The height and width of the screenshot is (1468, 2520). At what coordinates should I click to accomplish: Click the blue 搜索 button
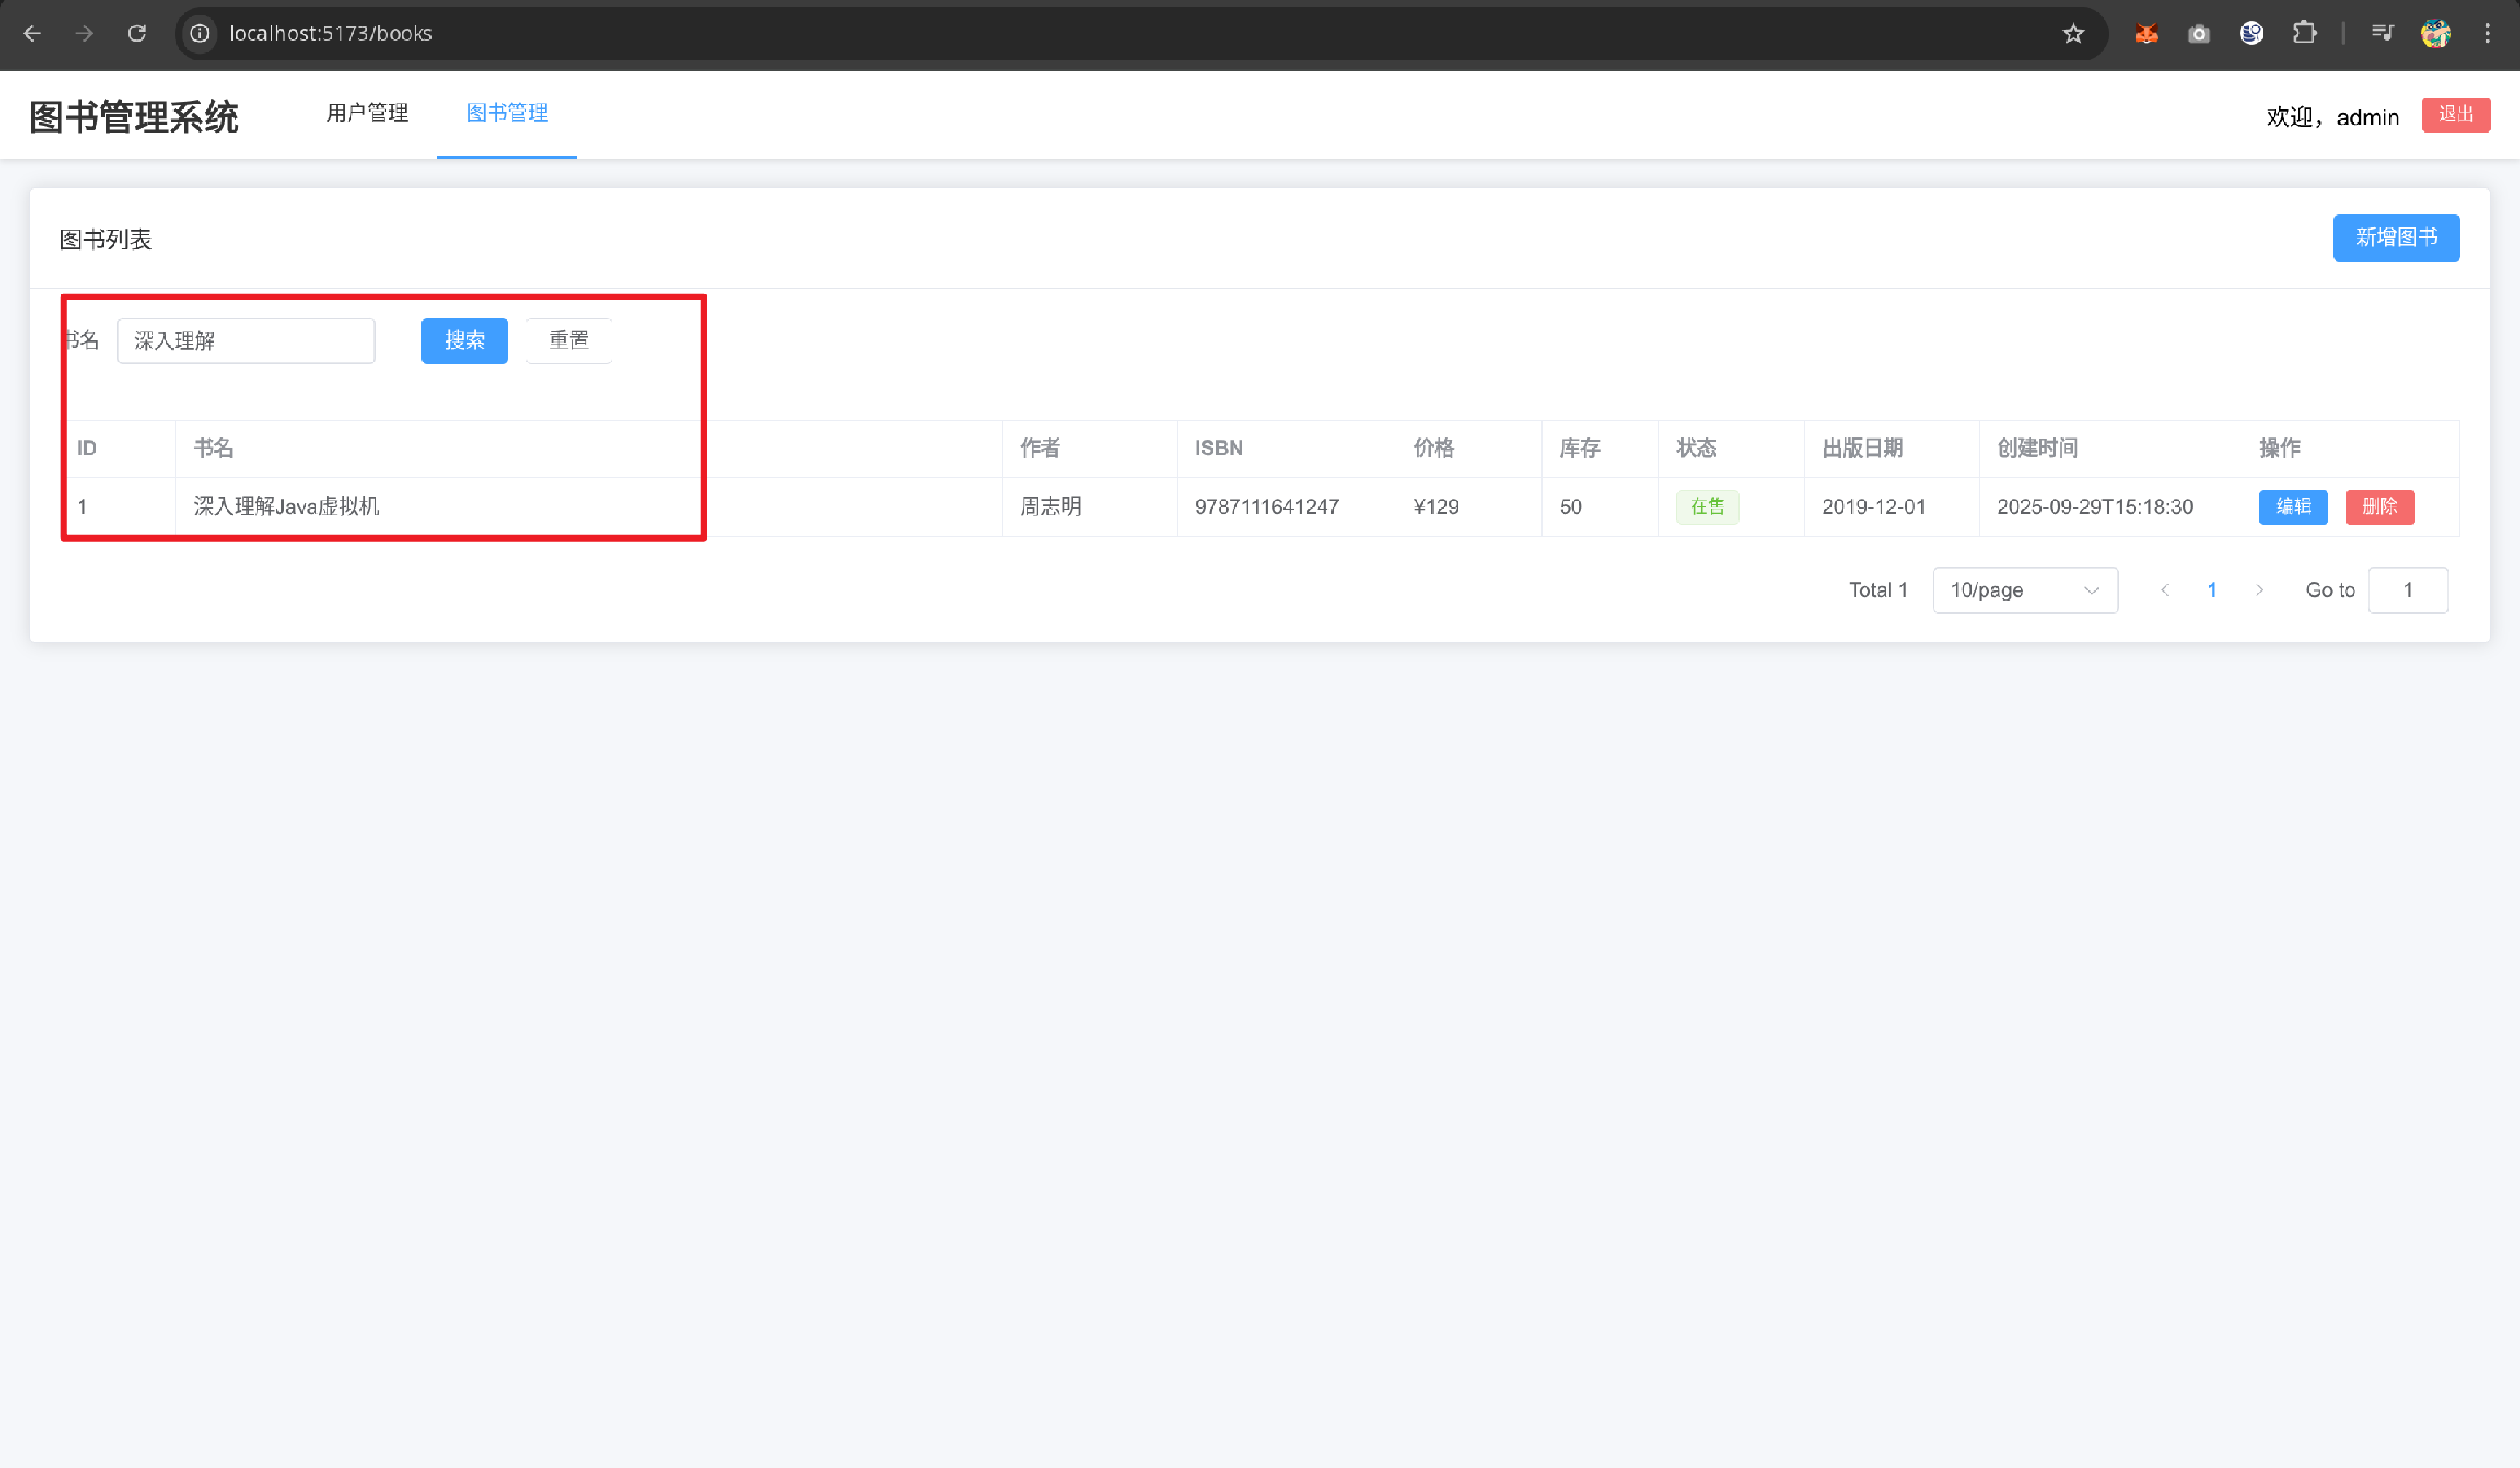click(464, 341)
